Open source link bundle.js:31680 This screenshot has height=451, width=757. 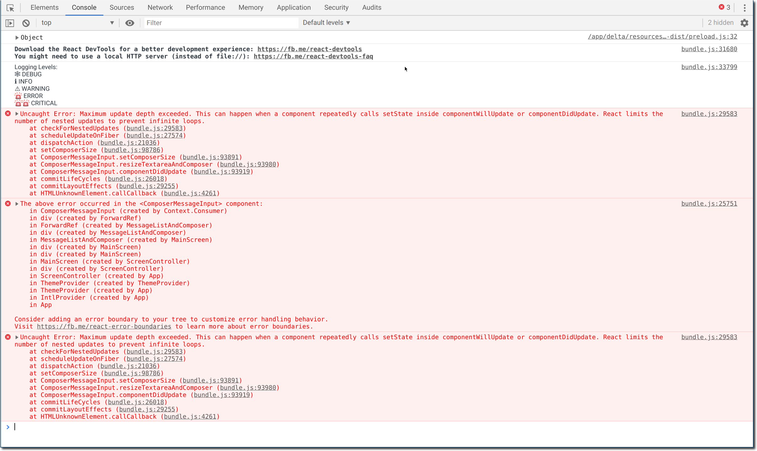tap(709, 49)
